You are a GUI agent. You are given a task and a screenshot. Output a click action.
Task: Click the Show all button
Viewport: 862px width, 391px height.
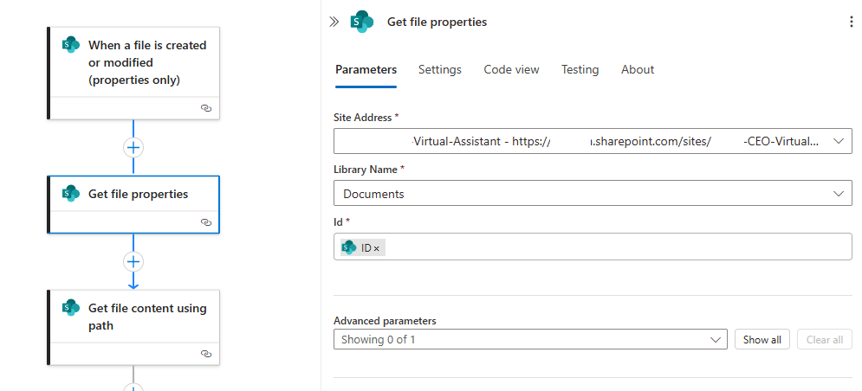[x=762, y=340]
